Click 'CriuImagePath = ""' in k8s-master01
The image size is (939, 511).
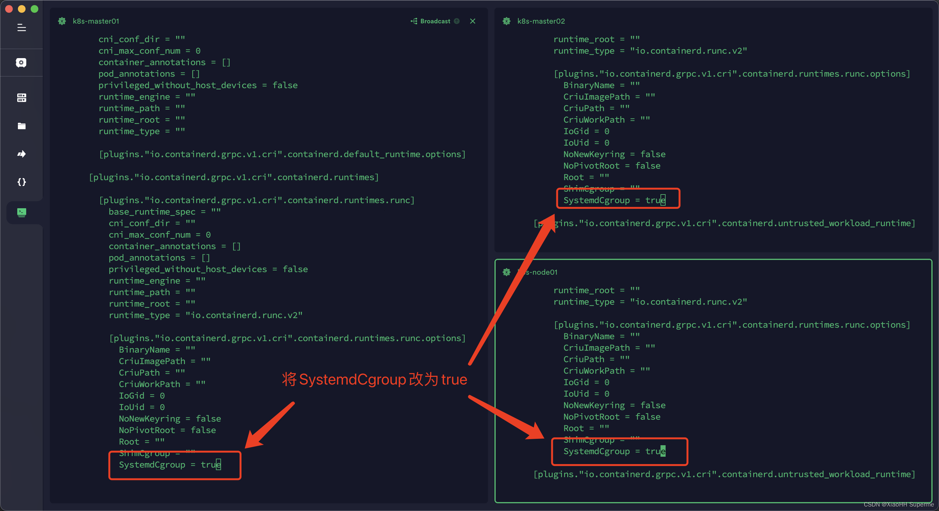(165, 361)
